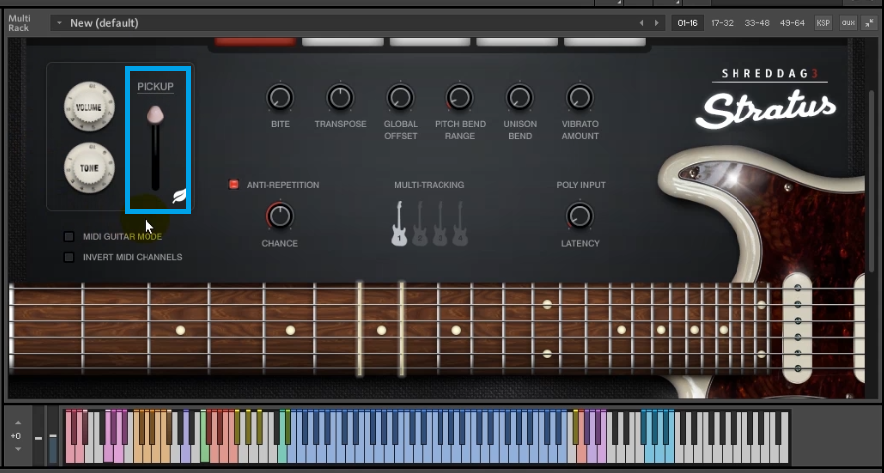The width and height of the screenshot is (884, 473).
Task: Click the poly input LATENCY knob
Action: (580, 216)
